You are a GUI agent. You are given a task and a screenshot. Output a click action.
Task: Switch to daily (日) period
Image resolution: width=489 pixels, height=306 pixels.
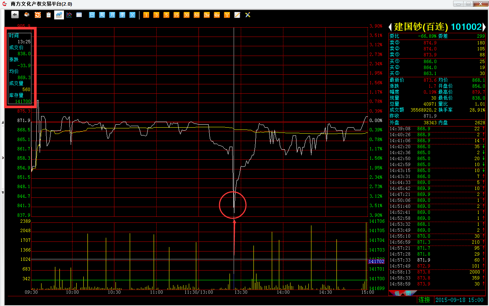coord(92,15)
